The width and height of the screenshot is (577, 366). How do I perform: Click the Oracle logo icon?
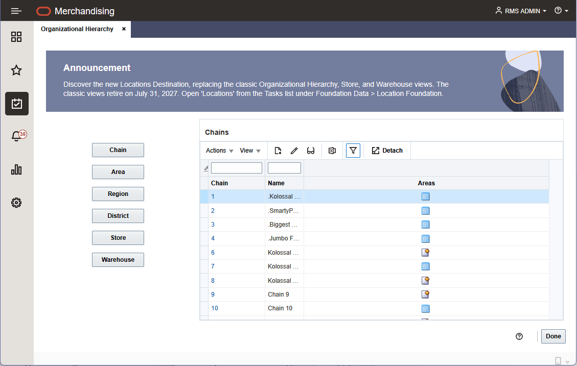tap(43, 11)
